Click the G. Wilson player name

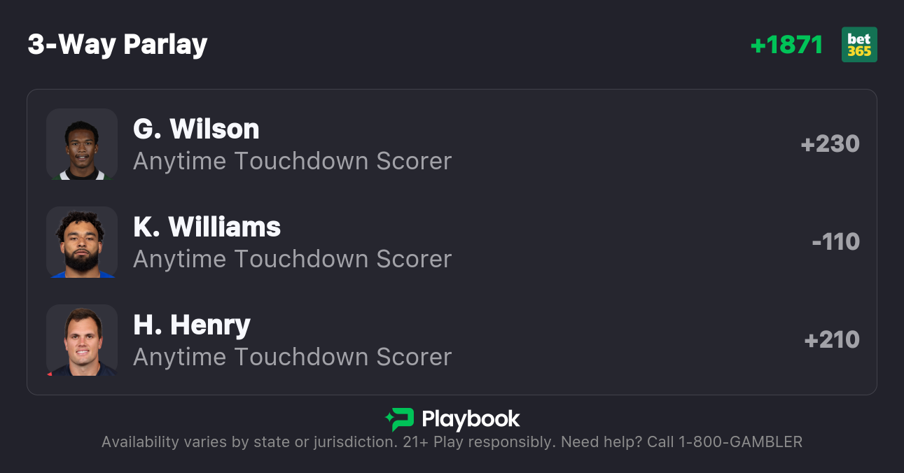pyautogui.click(x=196, y=129)
